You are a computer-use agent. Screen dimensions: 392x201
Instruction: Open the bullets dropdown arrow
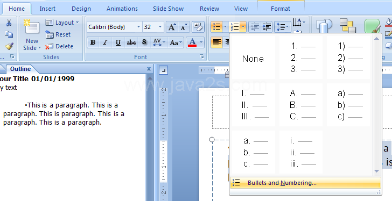tap(225, 27)
